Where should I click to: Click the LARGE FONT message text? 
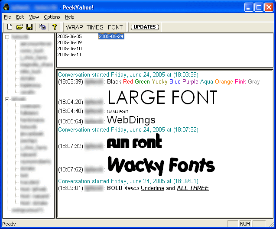pos(162,97)
